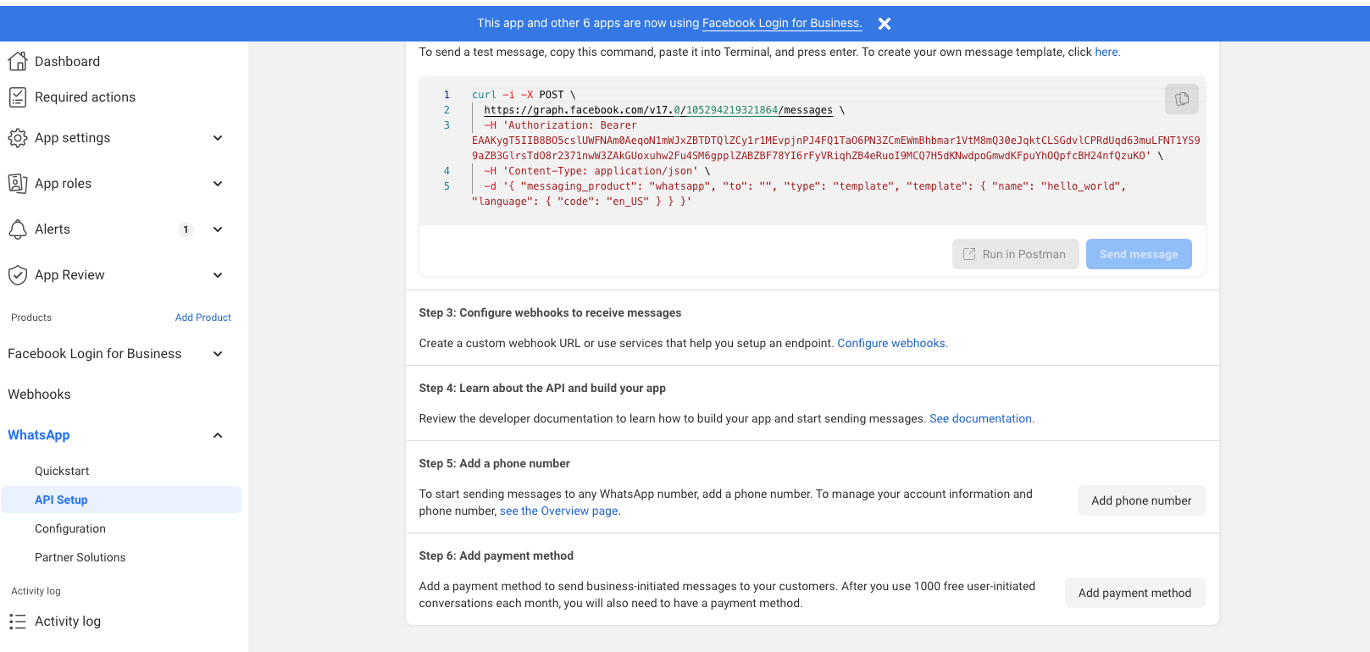This screenshot has height=652, width=1370.
Task: Open the See documentation link
Action: tap(981, 418)
